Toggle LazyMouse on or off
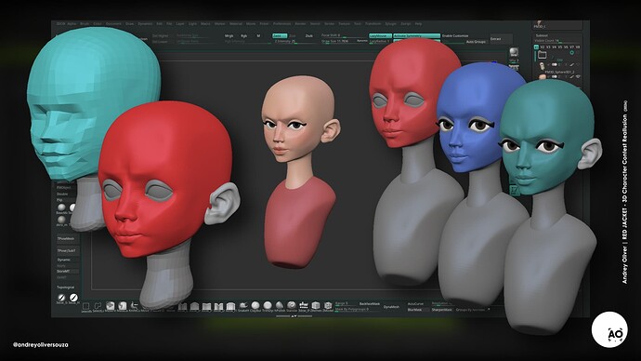This screenshot has width=641, height=361. pyautogui.click(x=380, y=36)
